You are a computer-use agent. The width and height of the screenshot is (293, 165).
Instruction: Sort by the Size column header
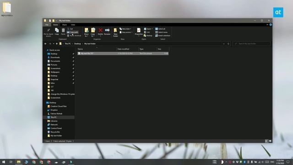pyautogui.click(x=163, y=49)
